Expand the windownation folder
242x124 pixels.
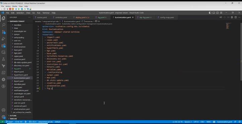coord(20,47)
